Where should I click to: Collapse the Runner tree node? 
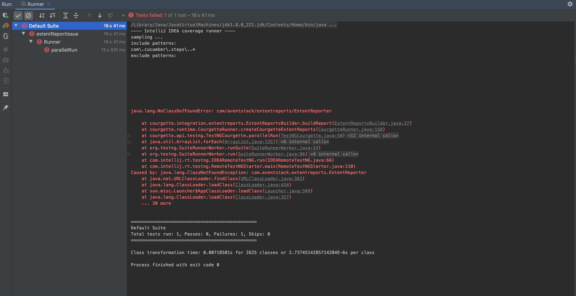click(x=31, y=42)
